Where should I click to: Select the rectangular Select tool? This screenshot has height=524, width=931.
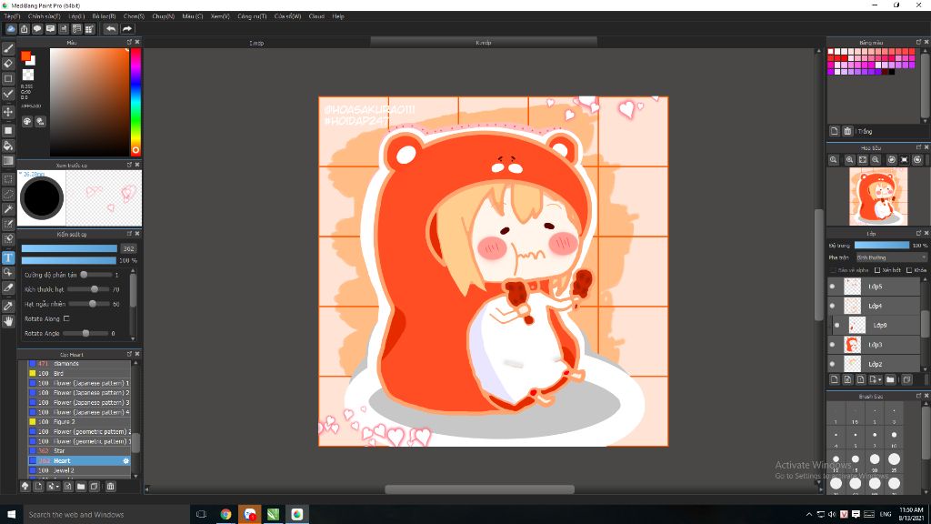click(8, 179)
